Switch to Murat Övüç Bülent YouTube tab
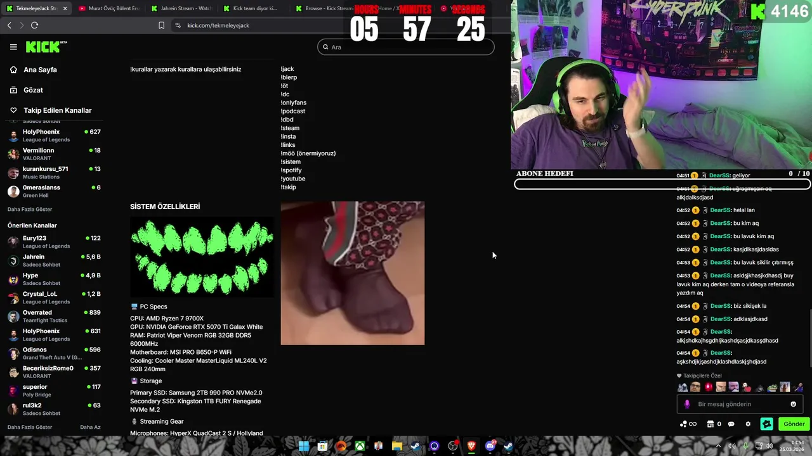Viewport: 812px width, 456px height. pyautogui.click(x=108, y=9)
